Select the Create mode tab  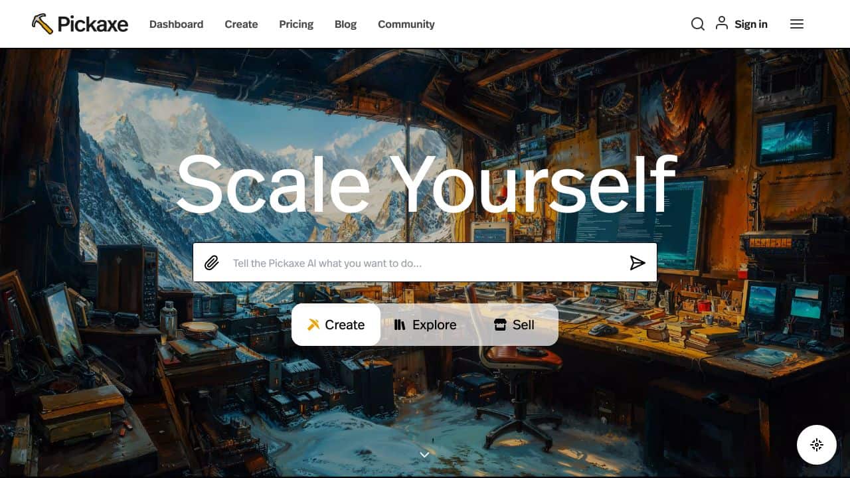(x=336, y=325)
